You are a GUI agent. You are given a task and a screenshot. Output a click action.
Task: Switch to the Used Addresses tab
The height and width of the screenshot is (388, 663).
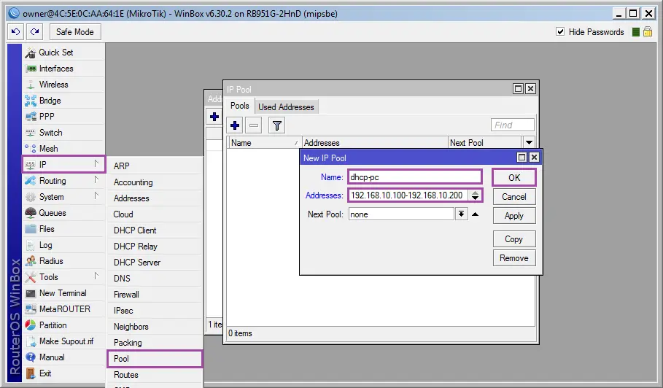(286, 107)
